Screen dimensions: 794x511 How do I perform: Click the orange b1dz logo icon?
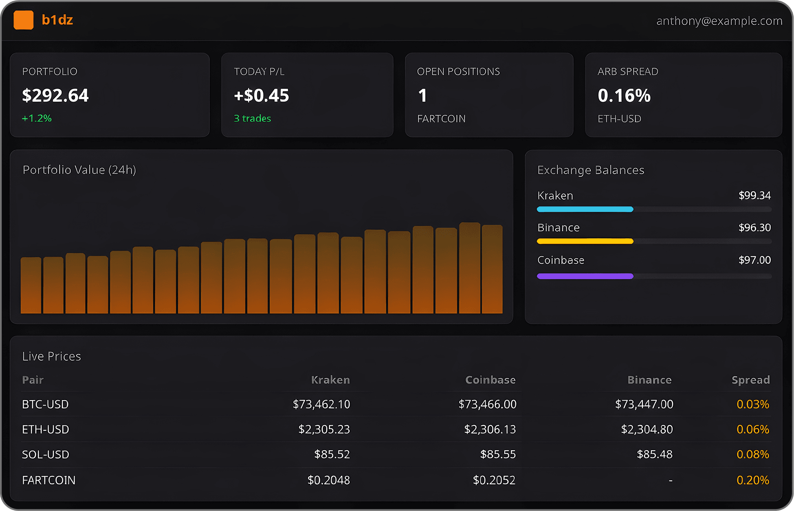[x=24, y=20]
